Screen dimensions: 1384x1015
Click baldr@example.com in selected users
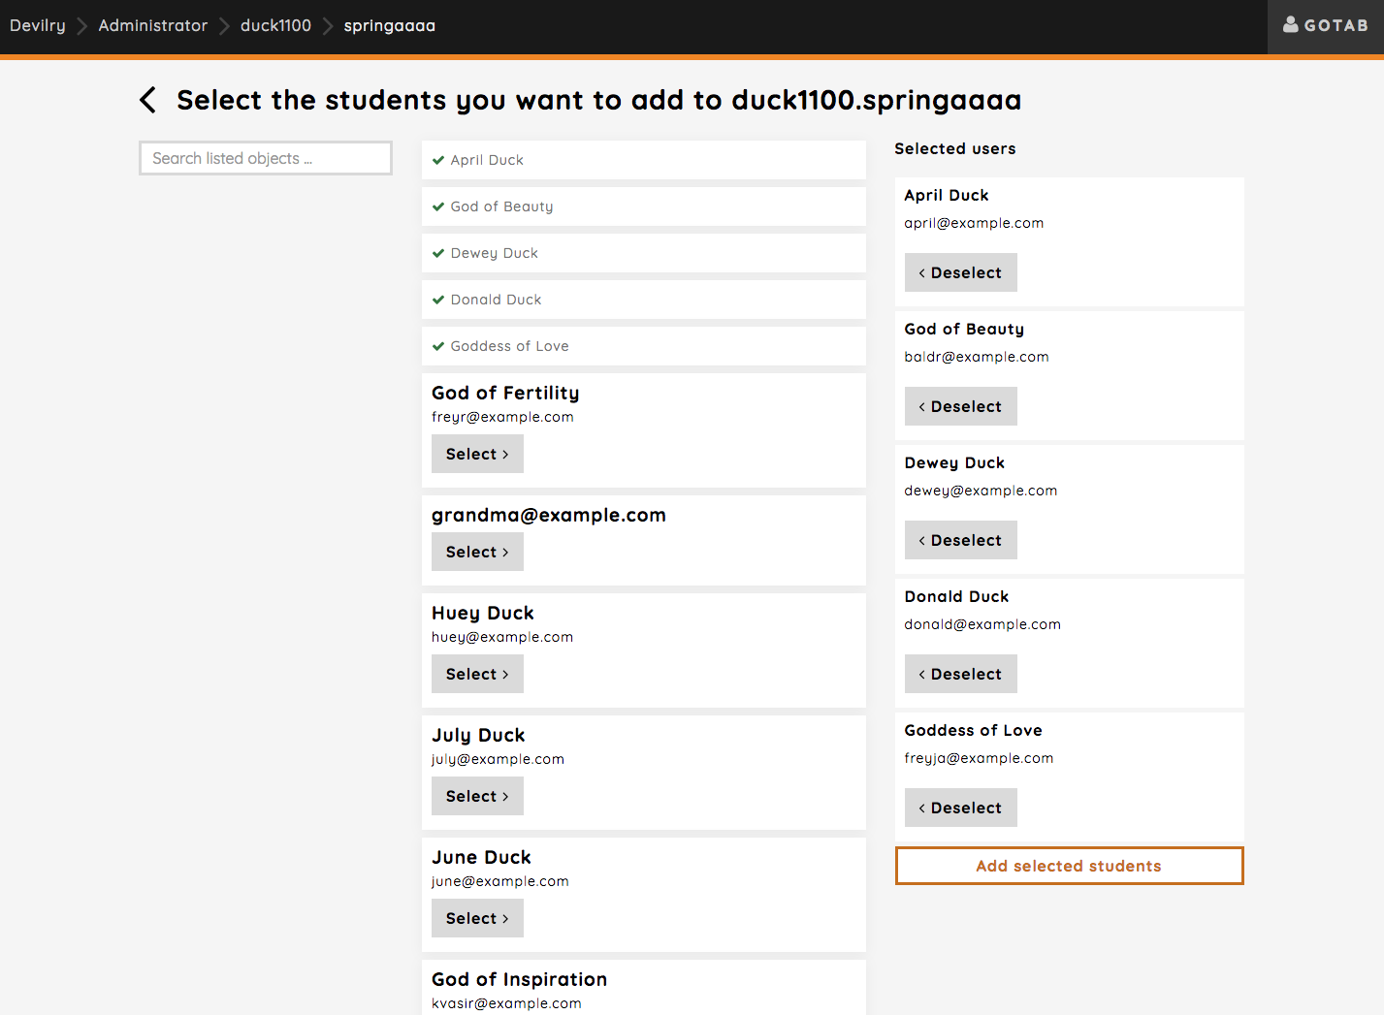(977, 357)
